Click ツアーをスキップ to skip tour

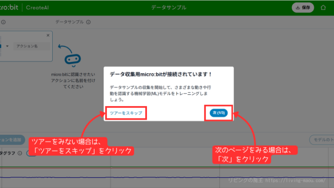(x=126, y=113)
